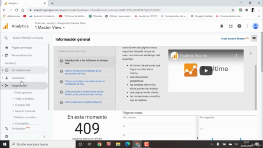Image resolution: width=263 pixels, height=148 pixels.
Task: Expand Medios sociales submenu
Action: coord(13,117)
